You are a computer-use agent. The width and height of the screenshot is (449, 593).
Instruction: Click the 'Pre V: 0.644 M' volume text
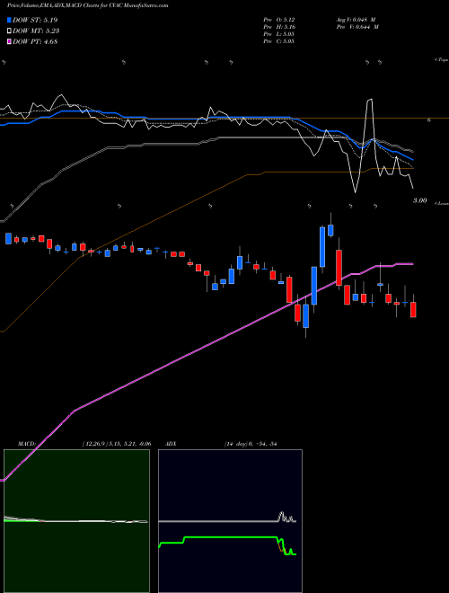[359, 27]
